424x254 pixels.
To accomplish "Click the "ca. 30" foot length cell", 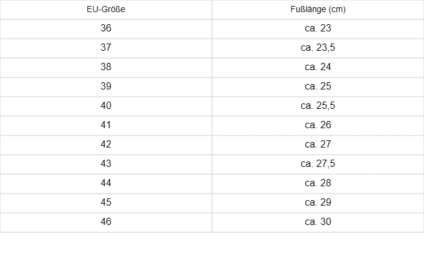I will tap(318, 222).
